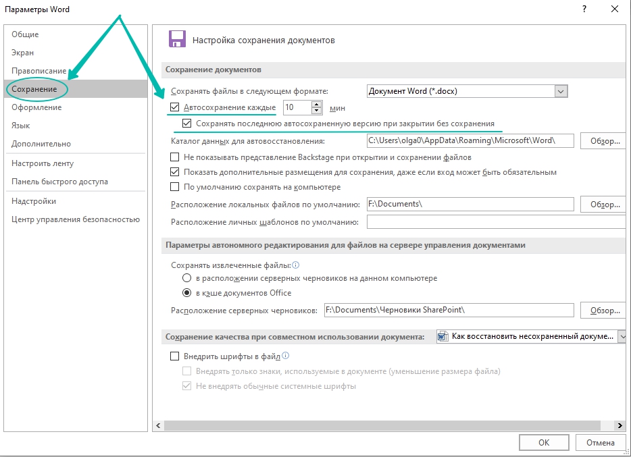Check Внедрить шрифты в файл
The image size is (631, 457).
click(x=175, y=356)
